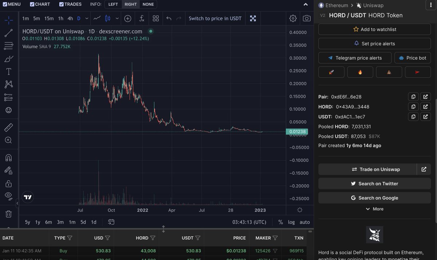Copy the Pair address
Screen dimensions: 437x260
pos(413,97)
